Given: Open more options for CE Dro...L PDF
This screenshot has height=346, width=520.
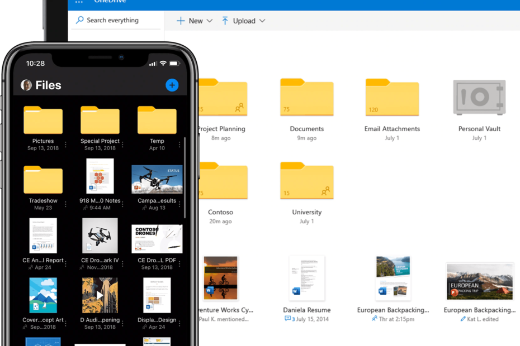Looking at the screenshot, I should point(179,264).
